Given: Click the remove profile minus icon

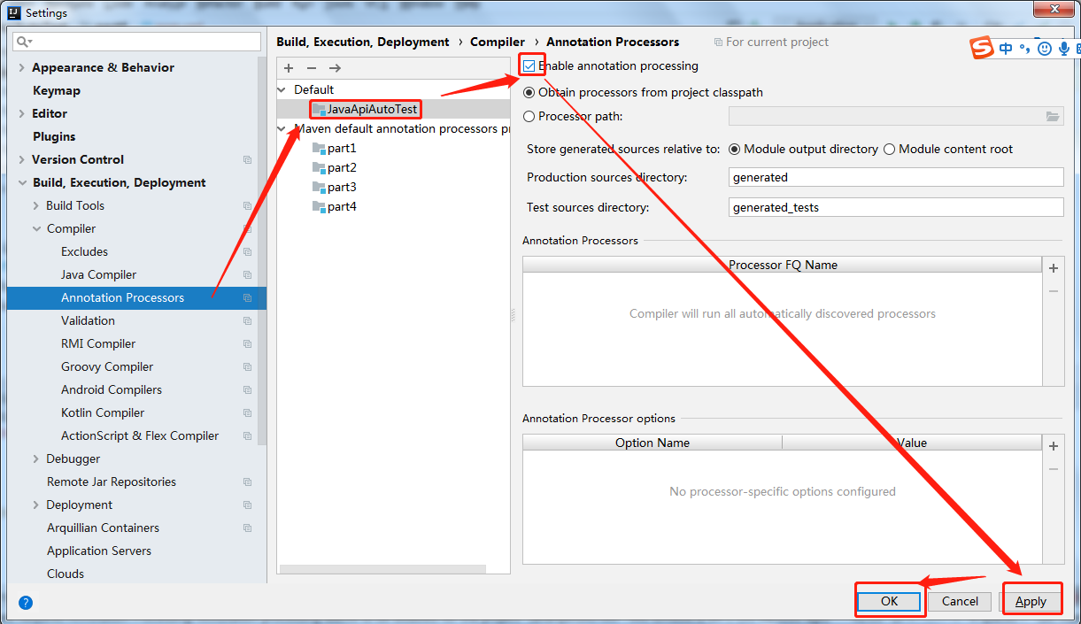Looking at the screenshot, I should pos(311,67).
